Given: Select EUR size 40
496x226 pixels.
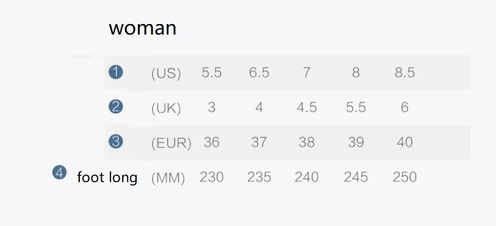Looking at the screenshot, I should click(404, 142).
